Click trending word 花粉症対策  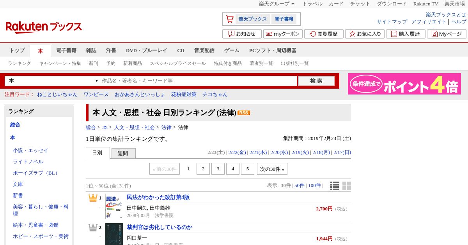coord(184,94)
